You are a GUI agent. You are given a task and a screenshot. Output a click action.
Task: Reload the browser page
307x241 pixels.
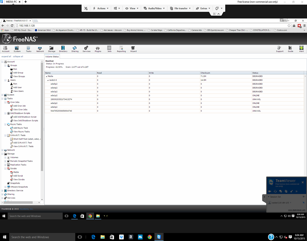12,26
